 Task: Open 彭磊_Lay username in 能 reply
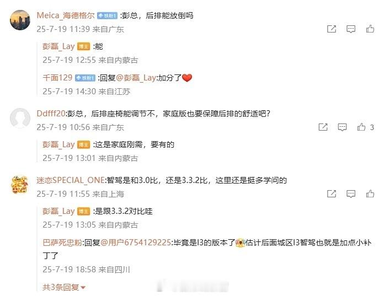pyautogui.click(x=58, y=46)
